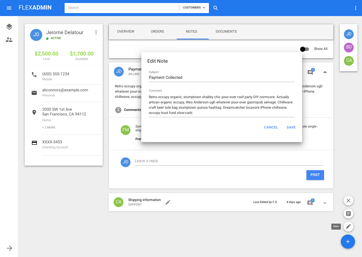This screenshot has height=257, width=362.
Task: Click the Note pencil floating action button
Action: (x=348, y=226)
